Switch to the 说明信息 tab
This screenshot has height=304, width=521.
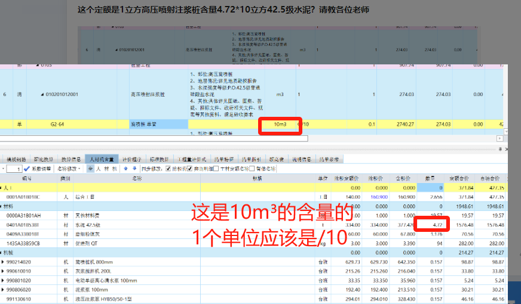coord(301,160)
